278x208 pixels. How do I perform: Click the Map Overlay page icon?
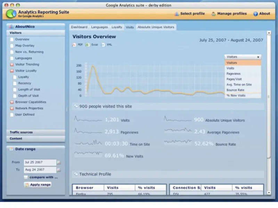tap(12, 46)
